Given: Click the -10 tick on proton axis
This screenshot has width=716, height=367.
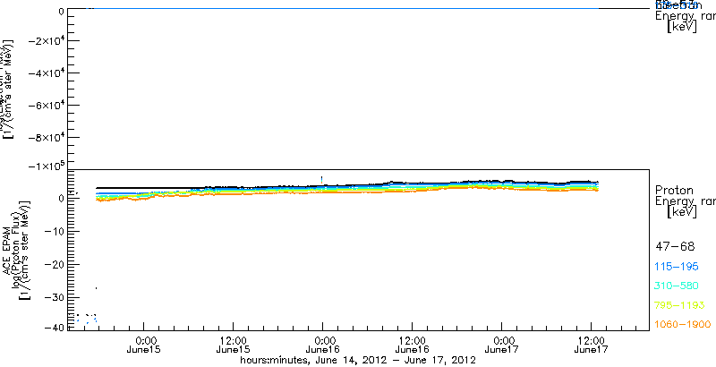Looking at the screenshot, I should click(x=54, y=232).
